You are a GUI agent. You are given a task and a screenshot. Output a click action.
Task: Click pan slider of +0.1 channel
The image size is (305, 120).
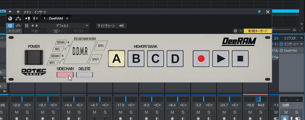click(48, 99)
